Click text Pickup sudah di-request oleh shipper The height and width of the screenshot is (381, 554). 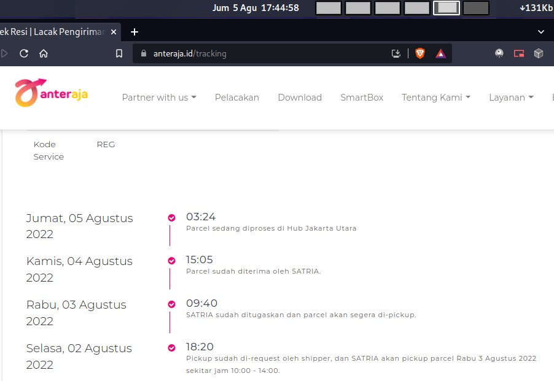click(x=361, y=364)
